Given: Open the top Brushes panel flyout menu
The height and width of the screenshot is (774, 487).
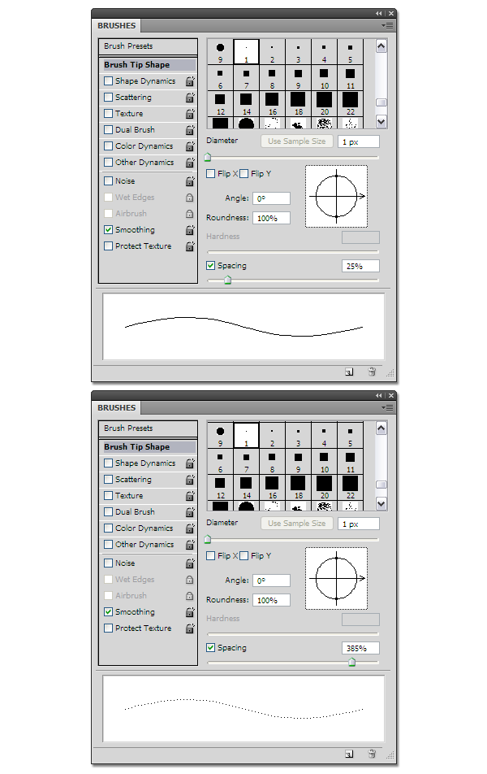Looking at the screenshot, I should 387,26.
